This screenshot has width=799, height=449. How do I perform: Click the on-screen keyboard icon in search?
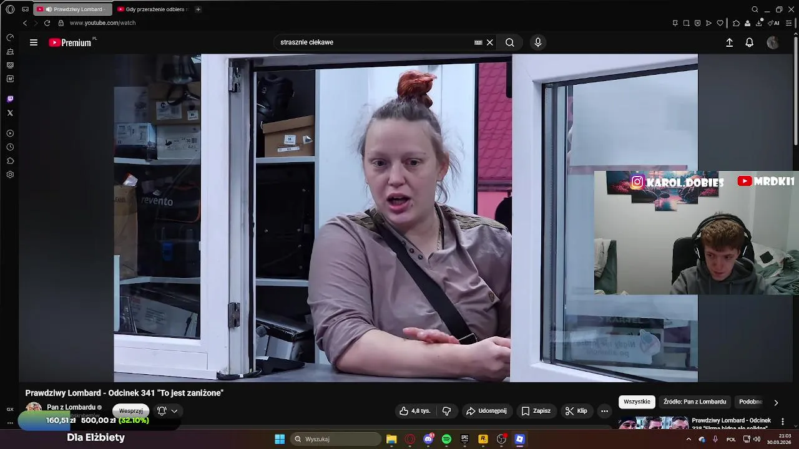[x=478, y=42]
